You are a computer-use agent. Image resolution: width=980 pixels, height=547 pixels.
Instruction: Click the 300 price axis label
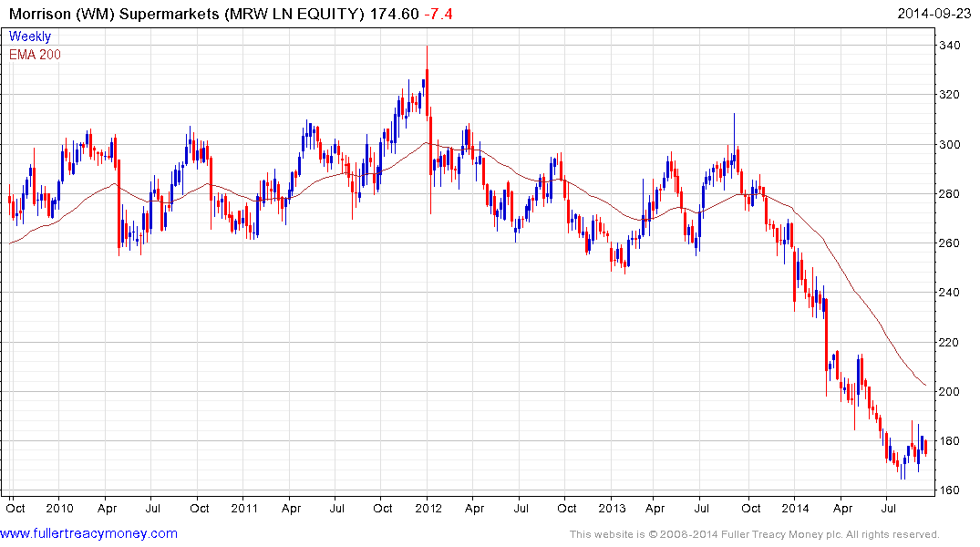click(949, 144)
